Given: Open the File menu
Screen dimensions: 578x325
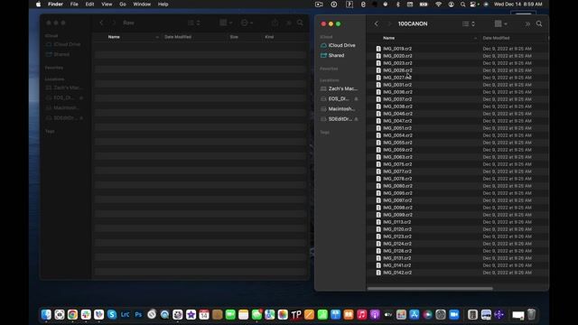Looking at the screenshot, I should click(74, 5).
